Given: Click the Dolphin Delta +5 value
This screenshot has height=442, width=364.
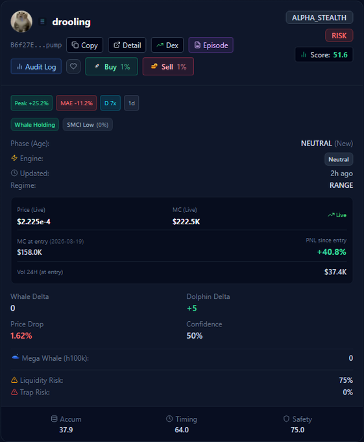Looking at the screenshot, I should (x=192, y=308).
